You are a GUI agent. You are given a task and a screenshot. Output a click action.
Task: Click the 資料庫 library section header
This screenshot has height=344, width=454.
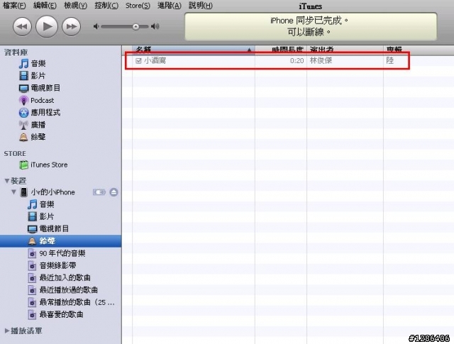pos(16,52)
